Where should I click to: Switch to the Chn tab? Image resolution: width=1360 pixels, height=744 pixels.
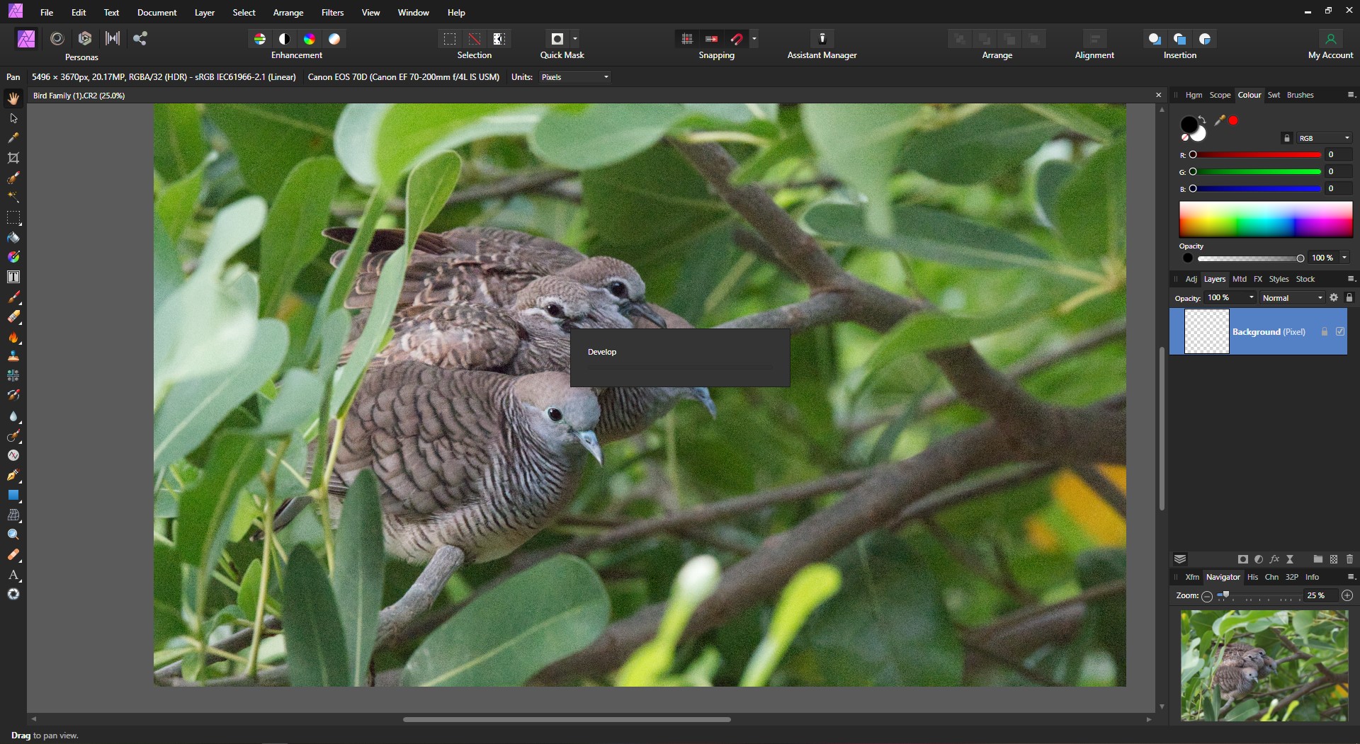(1272, 577)
